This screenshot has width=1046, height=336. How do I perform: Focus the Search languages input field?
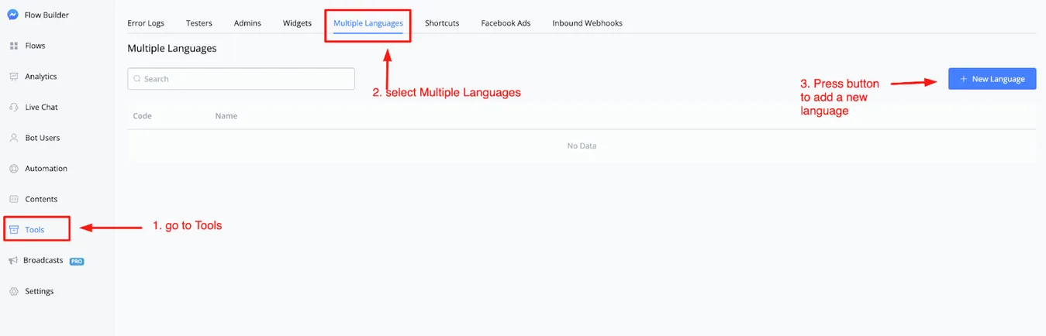241,79
